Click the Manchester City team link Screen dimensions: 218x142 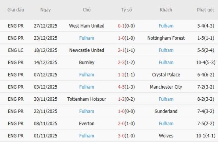coord(166,87)
